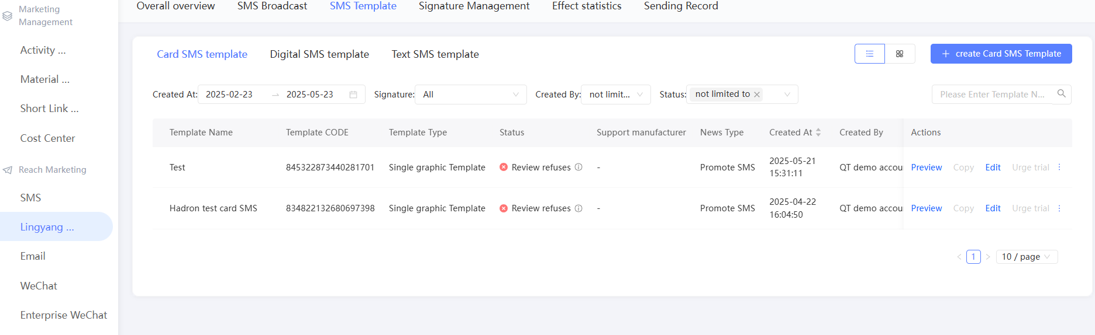Switch to Digital SMS template tab
Viewport: 1095px width, 335px height.
(319, 54)
